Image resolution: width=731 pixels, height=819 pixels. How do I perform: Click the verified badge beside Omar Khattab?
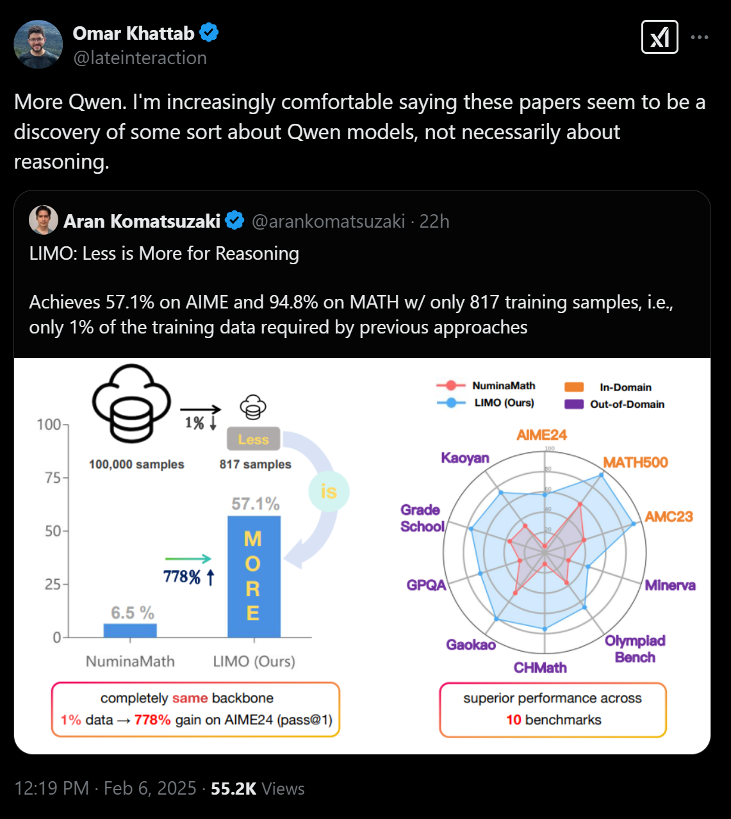209,33
